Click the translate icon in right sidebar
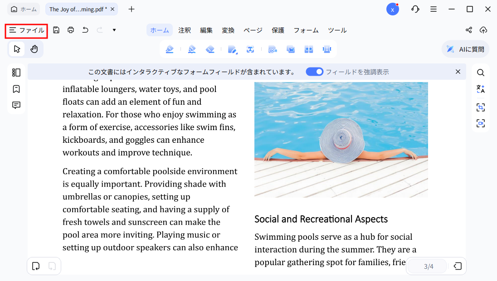 tap(480, 89)
